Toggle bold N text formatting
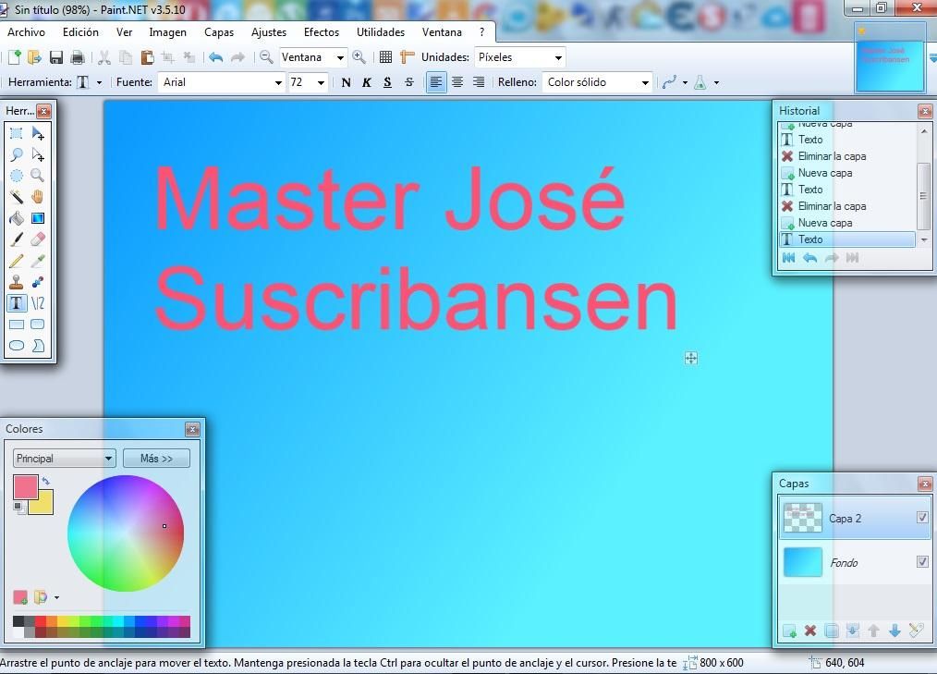This screenshot has width=937, height=674. (346, 82)
